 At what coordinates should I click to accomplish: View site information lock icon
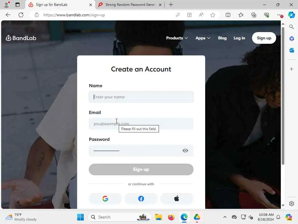37,15
